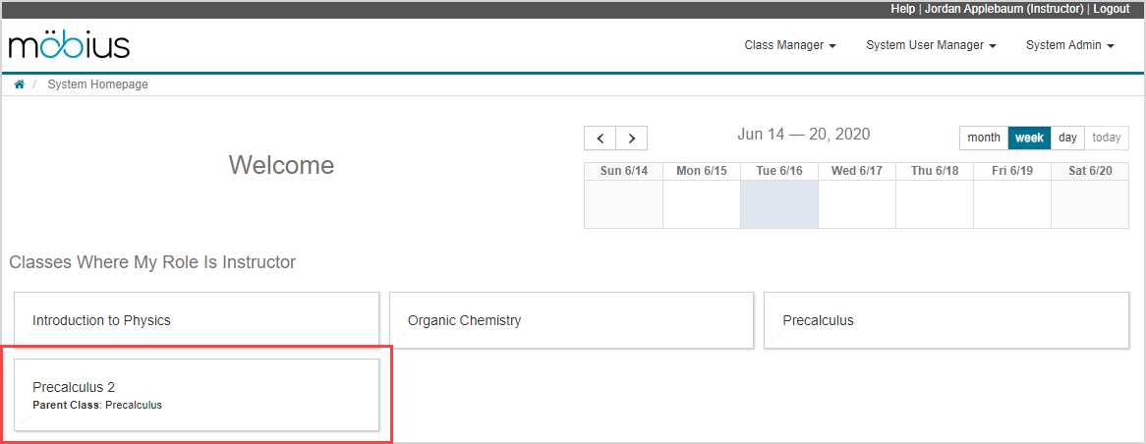Click the home icon in breadcrumb
Image resolution: width=1146 pixels, height=444 pixels.
pyautogui.click(x=19, y=84)
